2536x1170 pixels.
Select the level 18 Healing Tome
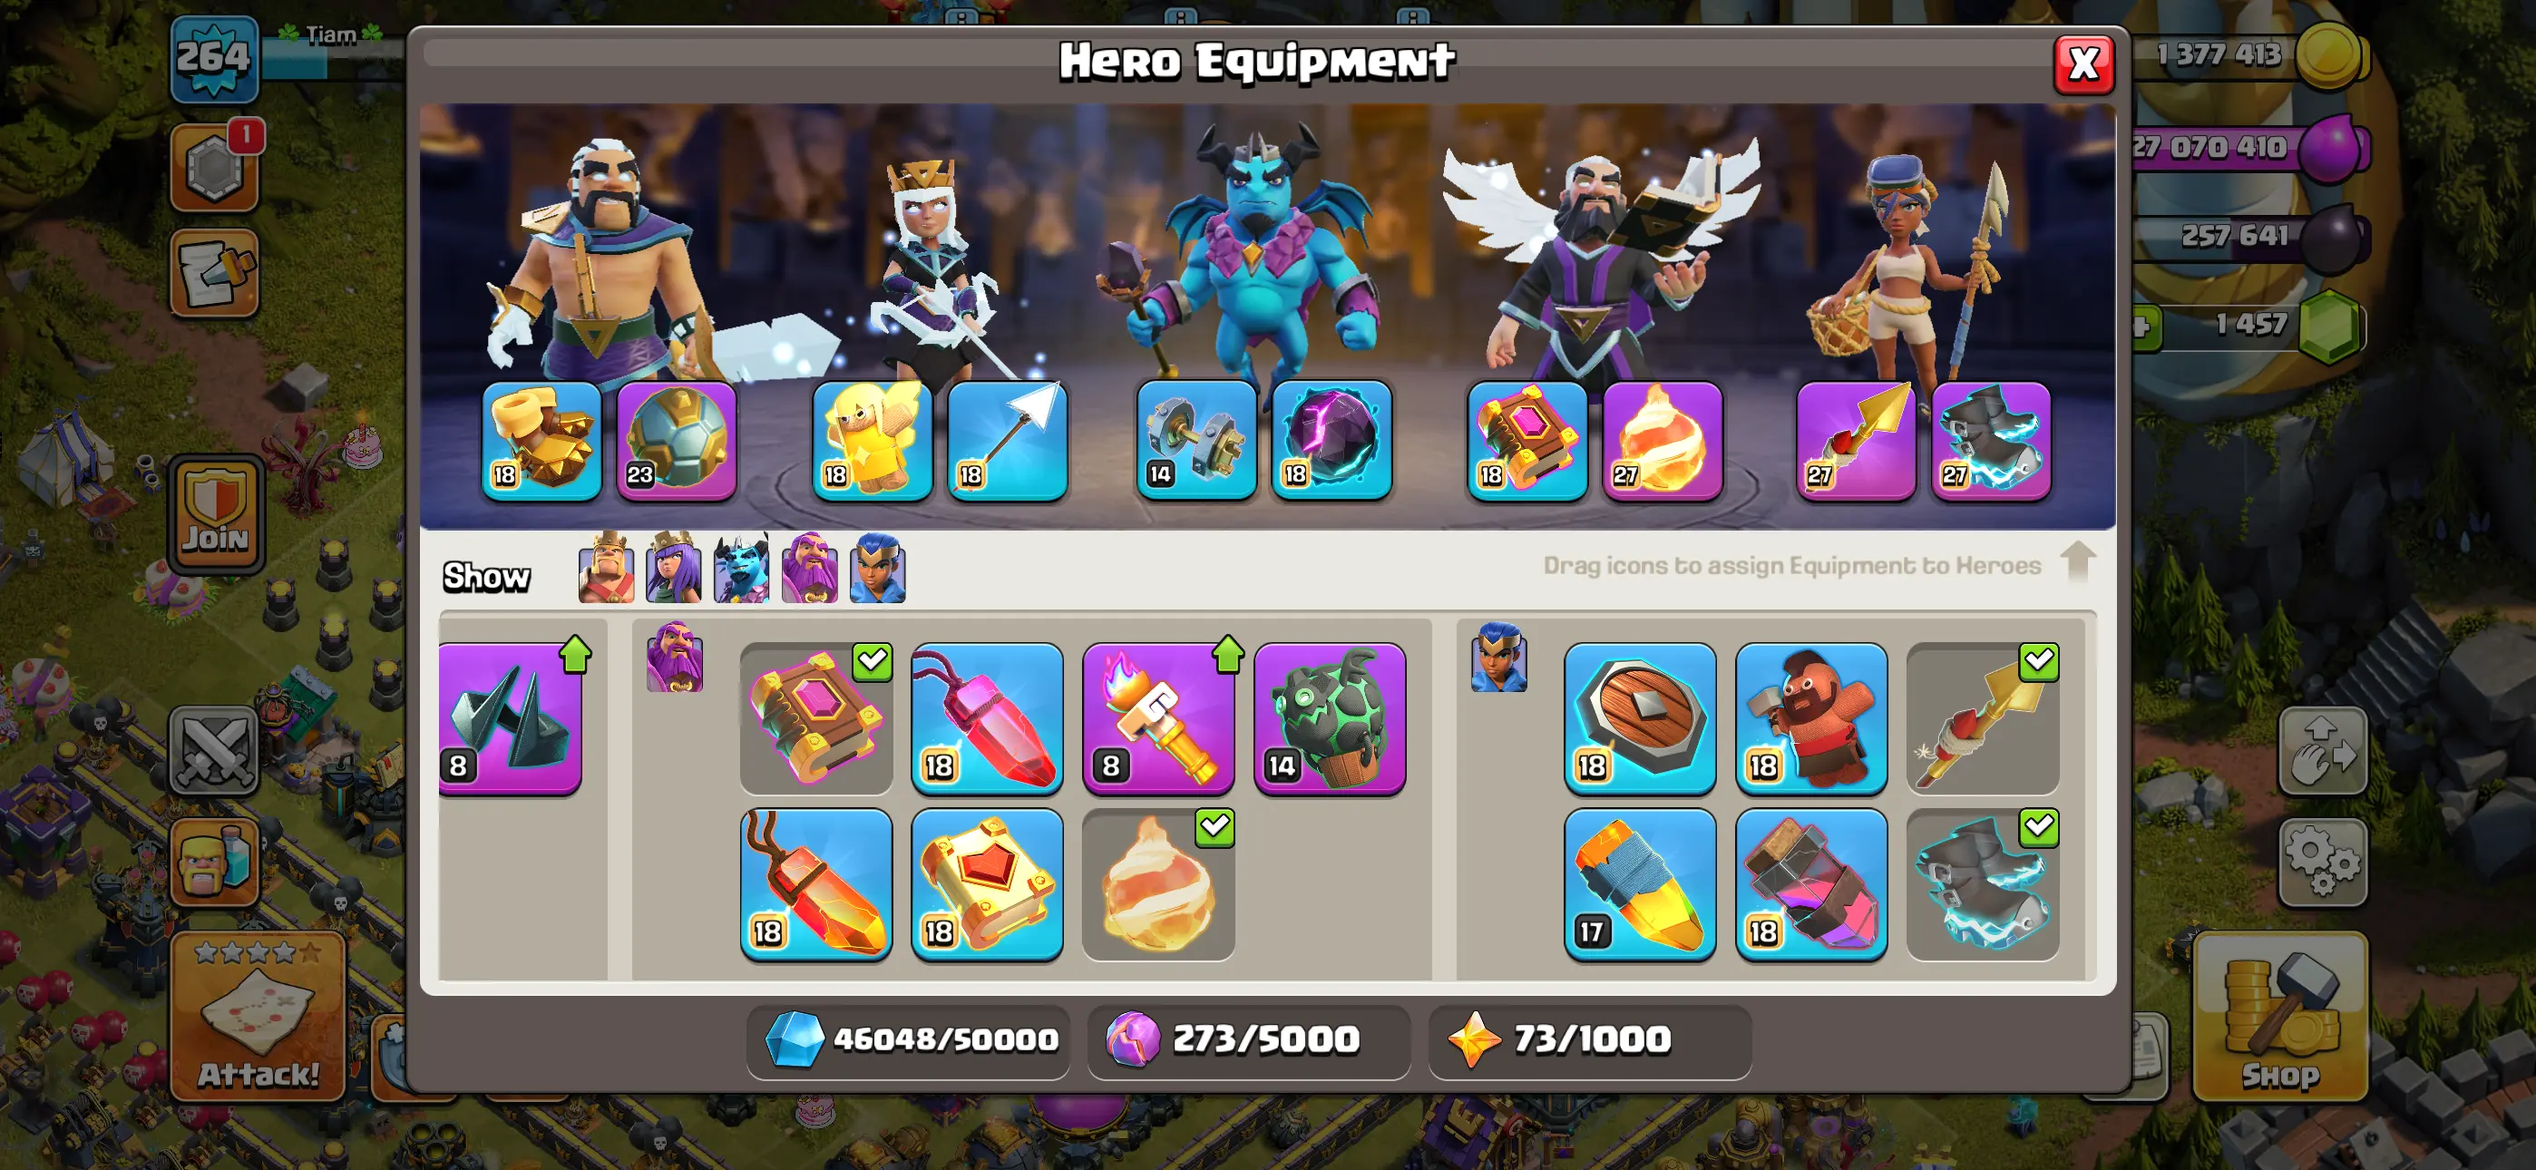click(x=987, y=883)
